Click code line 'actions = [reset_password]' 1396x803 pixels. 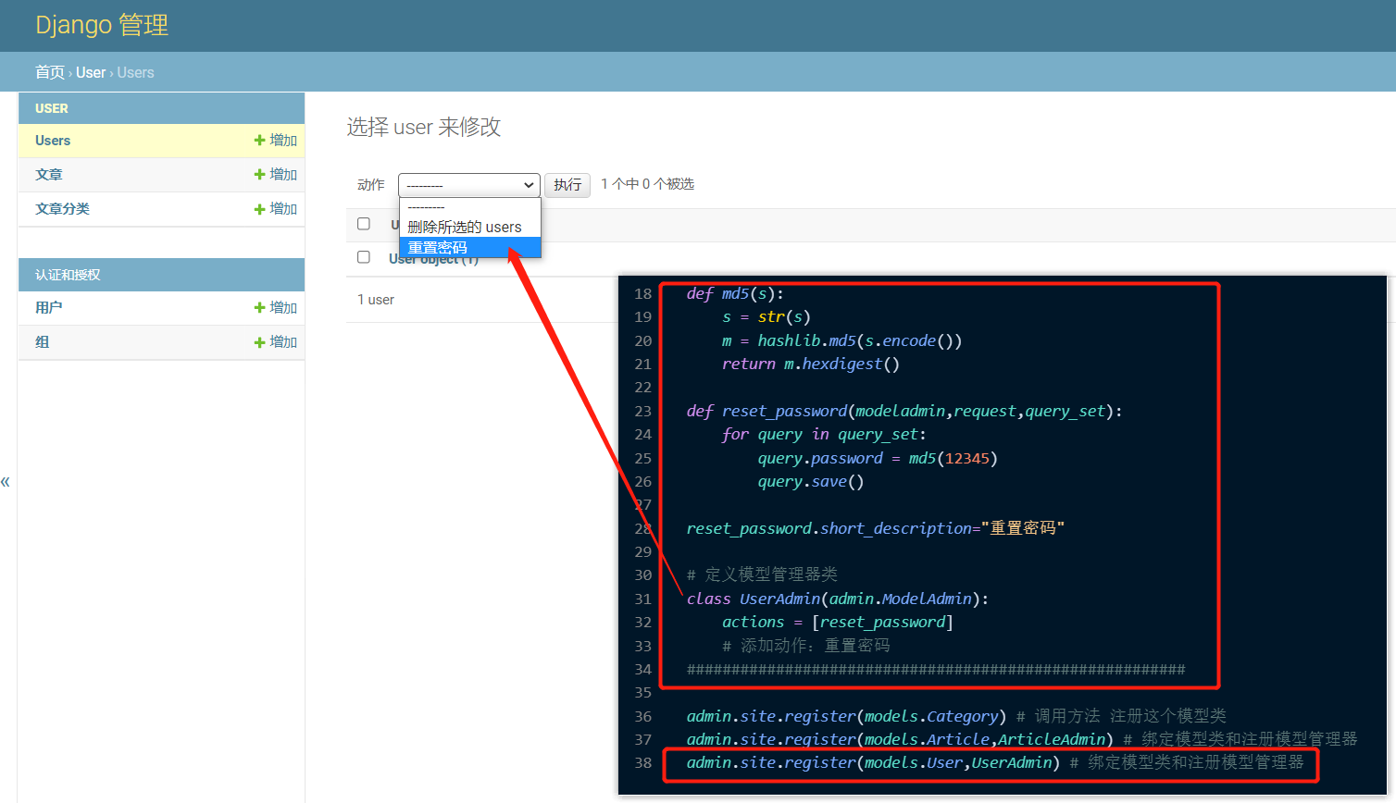click(x=838, y=622)
